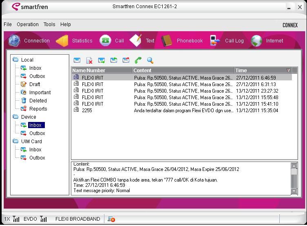Sort by Time column header

point(263,70)
